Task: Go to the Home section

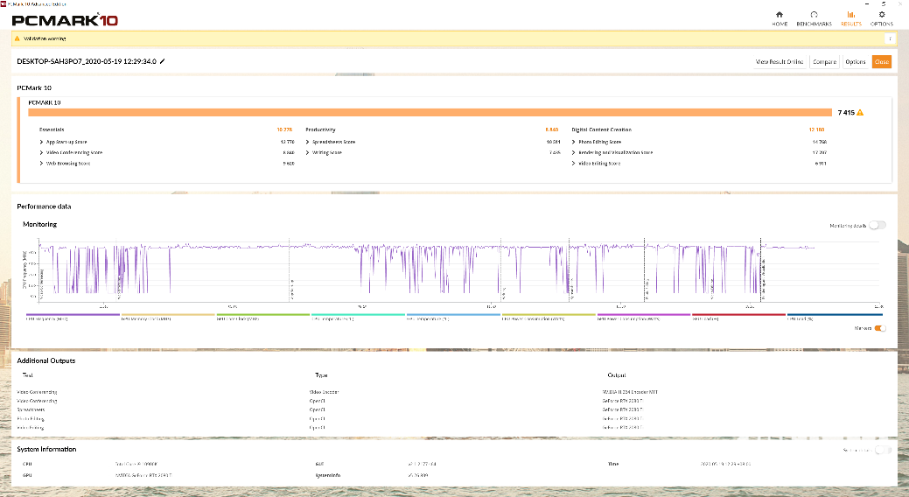Action: [780, 18]
